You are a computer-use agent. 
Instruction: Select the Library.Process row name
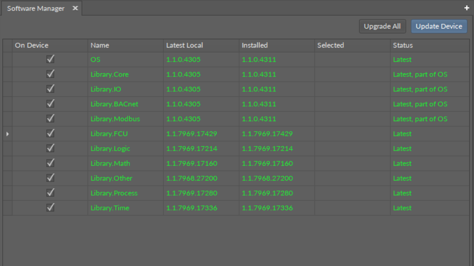tap(114, 193)
